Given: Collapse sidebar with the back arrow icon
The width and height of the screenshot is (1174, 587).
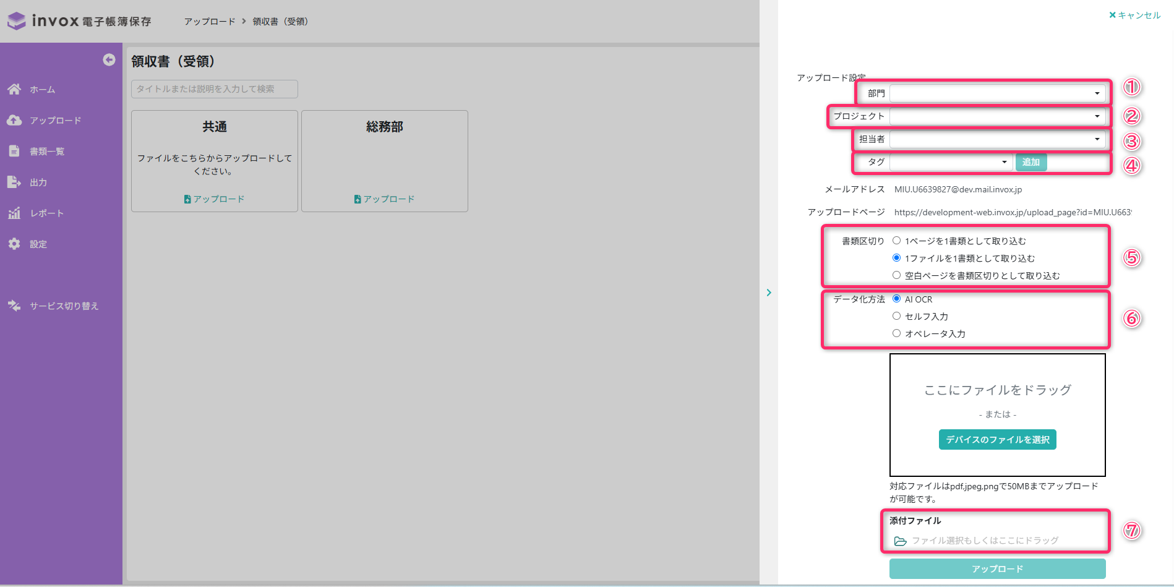Looking at the screenshot, I should click(109, 59).
